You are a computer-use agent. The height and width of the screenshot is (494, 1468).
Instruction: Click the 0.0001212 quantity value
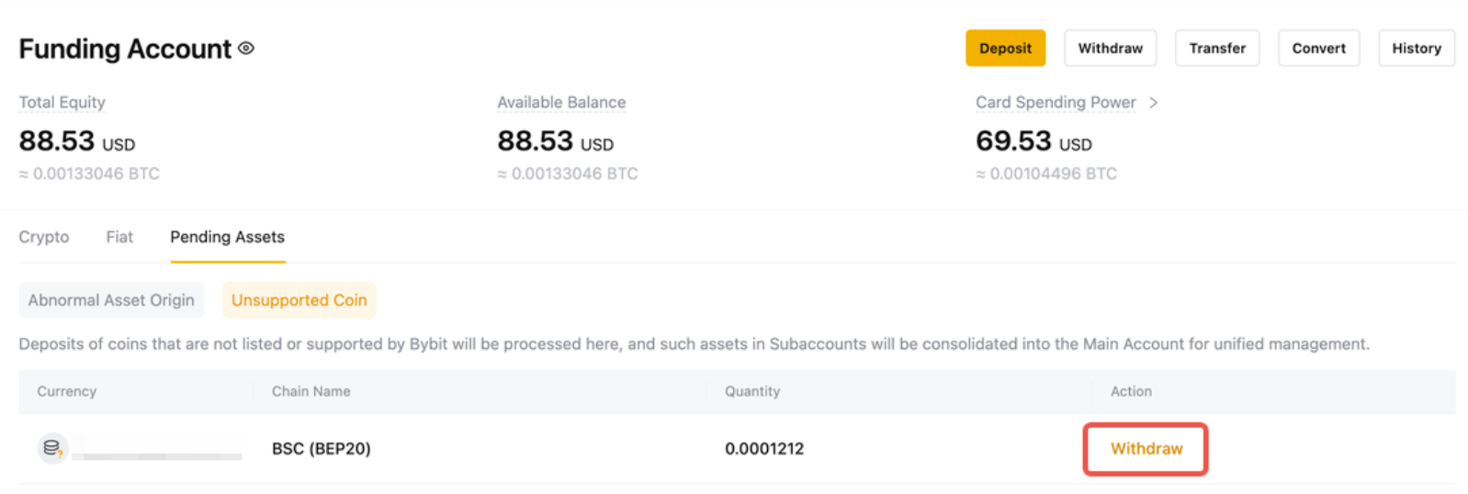point(763,448)
